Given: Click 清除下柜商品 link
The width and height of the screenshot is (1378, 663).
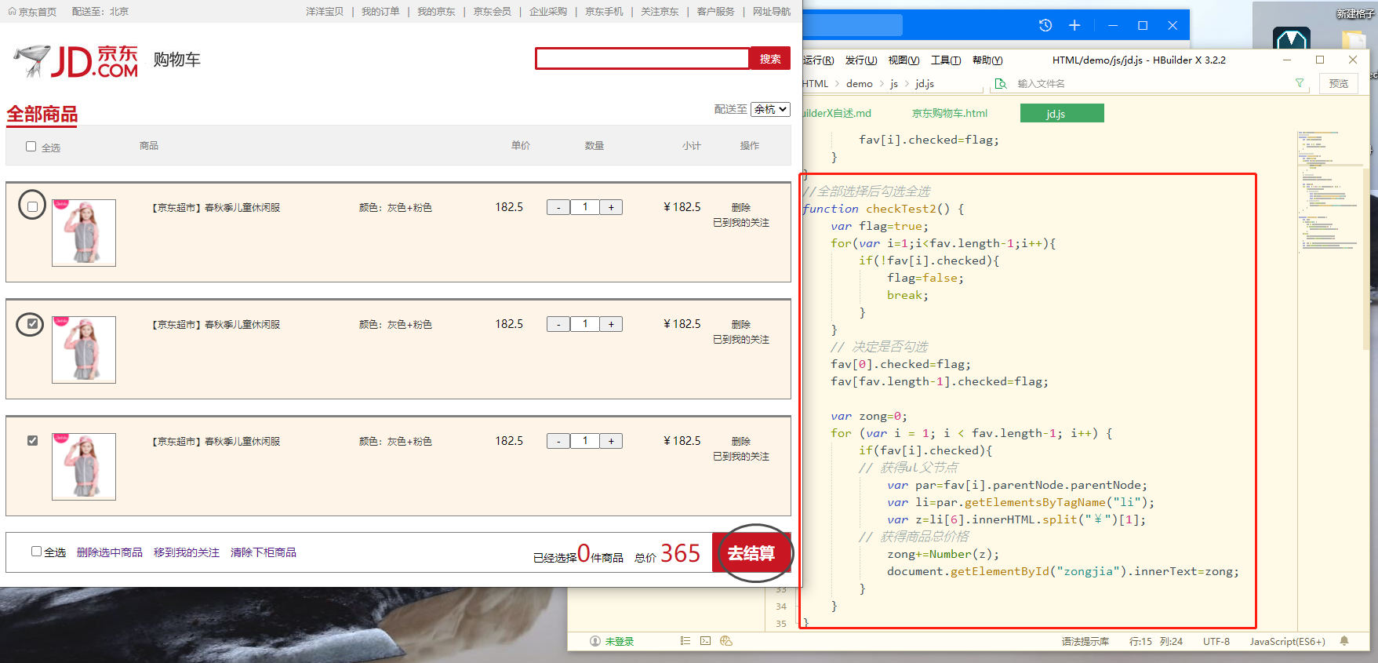Looking at the screenshot, I should coord(264,552).
